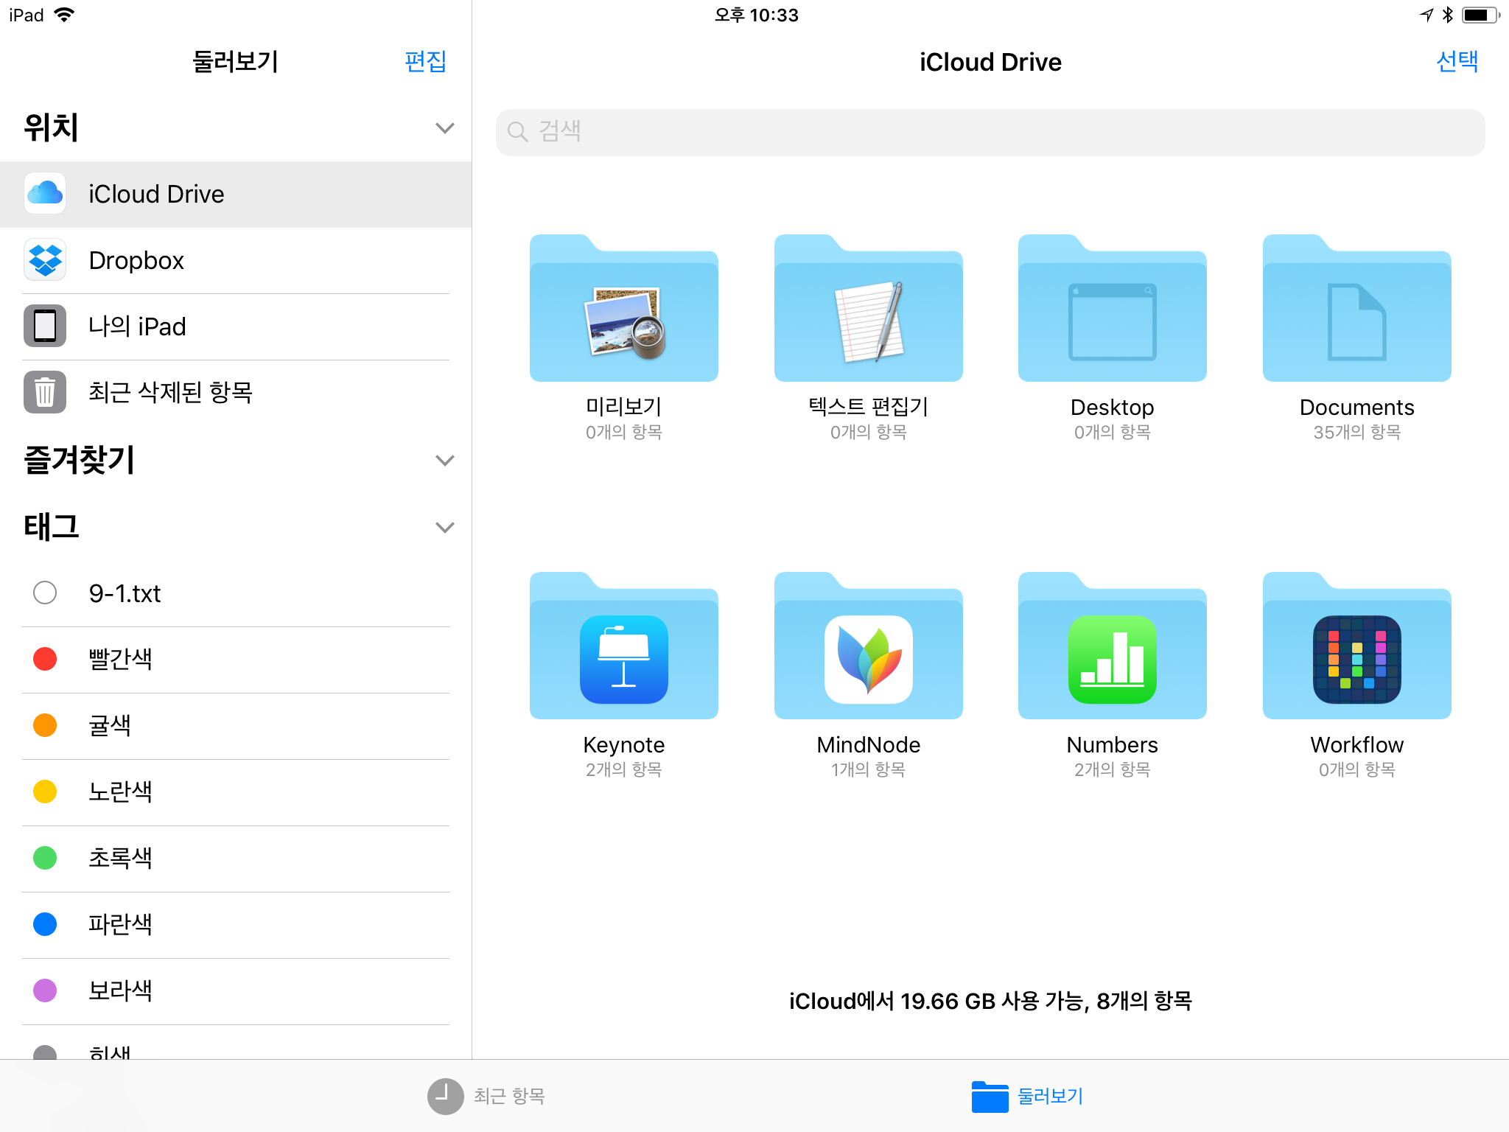Select the orange 귤색 tag dot
The width and height of the screenshot is (1509, 1132).
[x=45, y=725]
